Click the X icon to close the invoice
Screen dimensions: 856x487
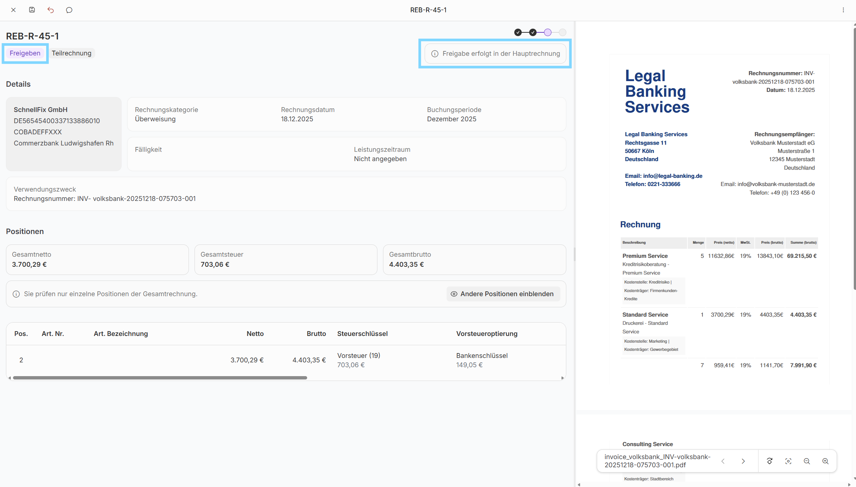(13, 10)
